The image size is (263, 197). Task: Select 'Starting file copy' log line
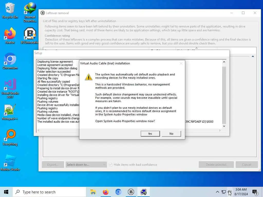point(48,78)
